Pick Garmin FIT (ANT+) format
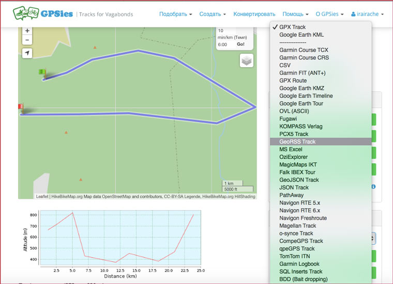 [303, 73]
